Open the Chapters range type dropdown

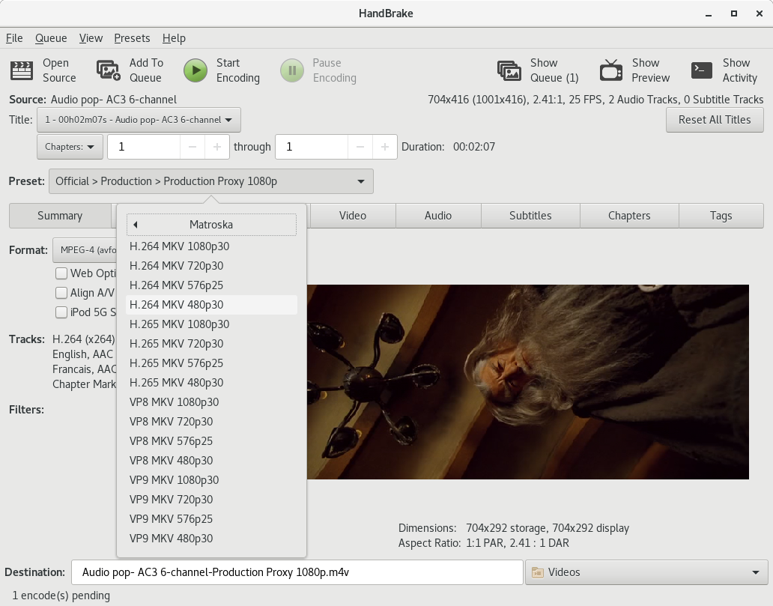pyautogui.click(x=70, y=147)
